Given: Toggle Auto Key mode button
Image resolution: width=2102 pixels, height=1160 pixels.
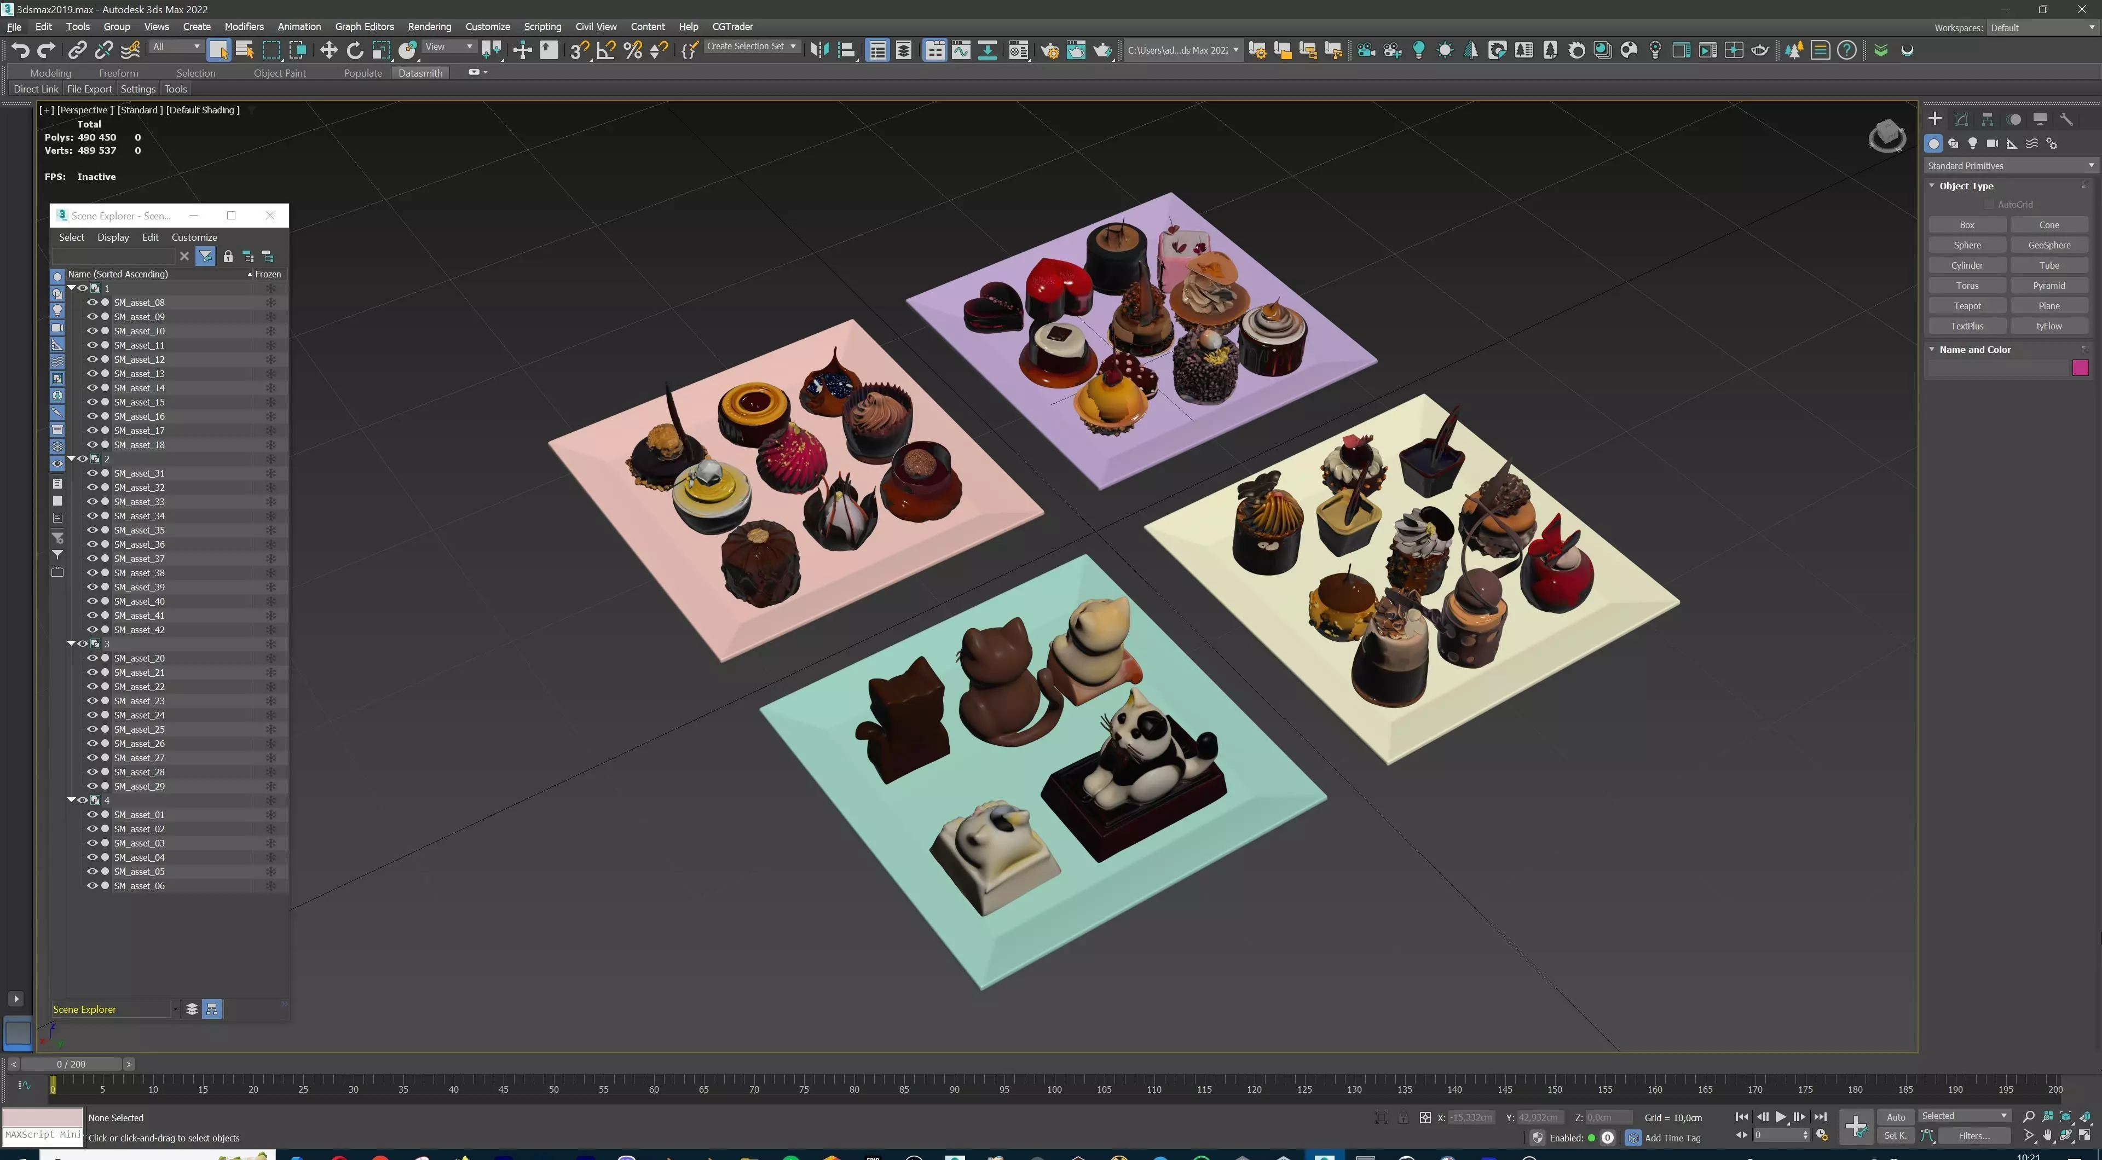Looking at the screenshot, I should 1896,1117.
